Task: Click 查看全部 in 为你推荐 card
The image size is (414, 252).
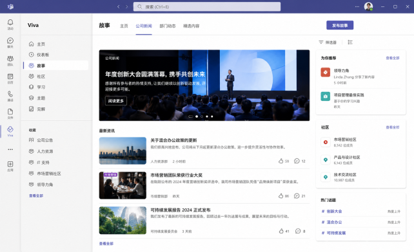Action: tap(393, 58)
